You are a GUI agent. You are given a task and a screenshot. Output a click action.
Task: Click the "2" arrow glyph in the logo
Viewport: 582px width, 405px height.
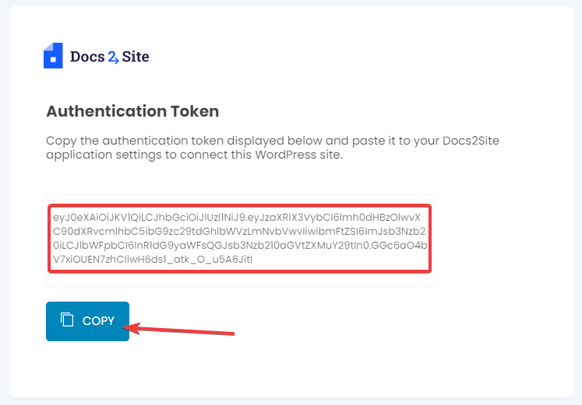pyautogui.click(x=113, y=57)
